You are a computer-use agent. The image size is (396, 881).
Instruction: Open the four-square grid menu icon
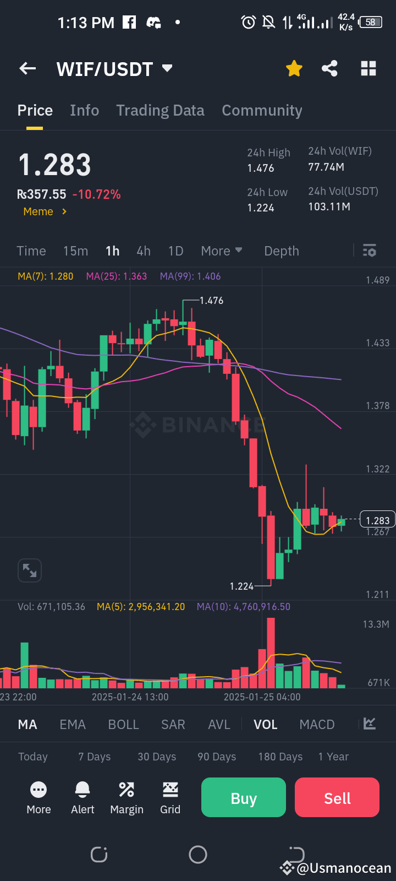click(x=369, y=69)
